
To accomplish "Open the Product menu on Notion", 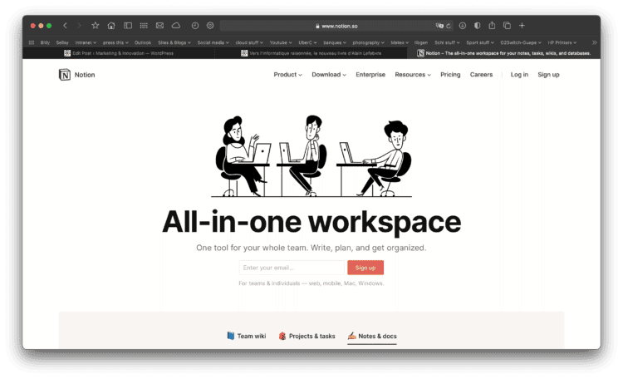I will 287,74.
